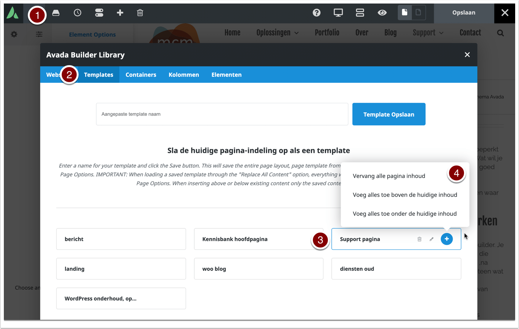Open the settings gear in sidebar
Image resolution: width=519 pixels, height=329 pixels.
click(14, 34)
